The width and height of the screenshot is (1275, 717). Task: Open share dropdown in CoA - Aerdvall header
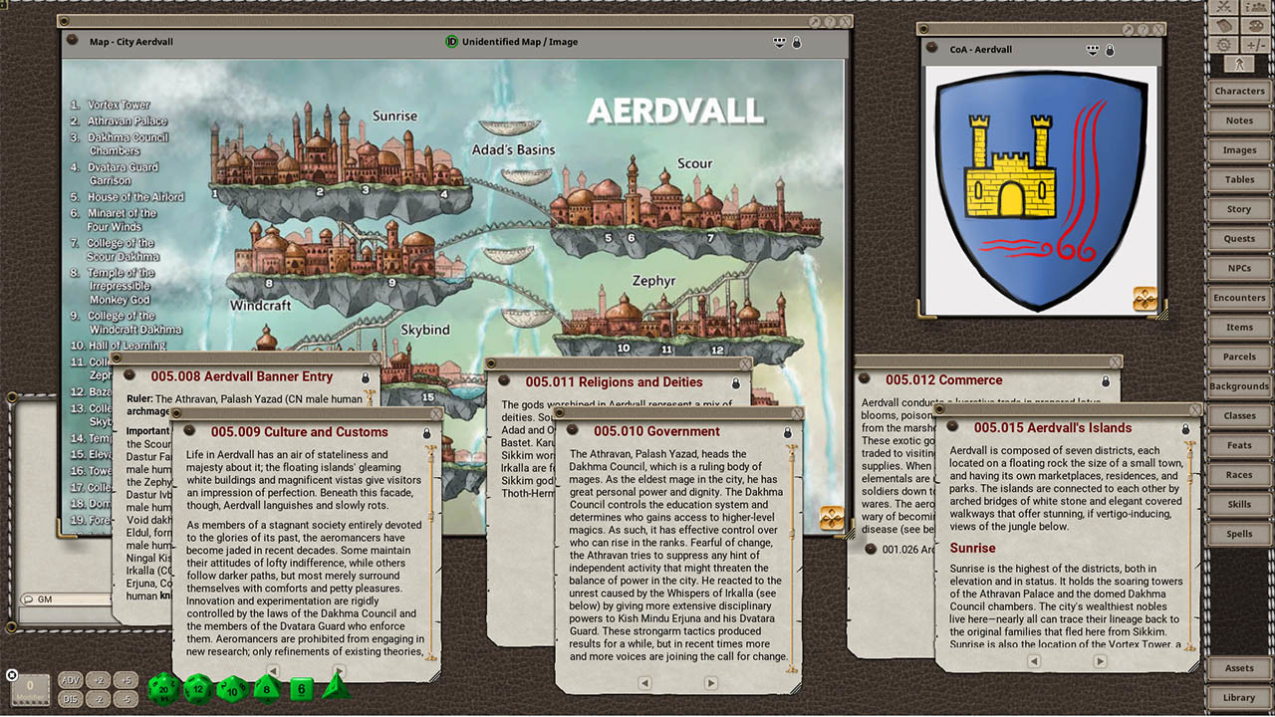(x=1094, y=50)
